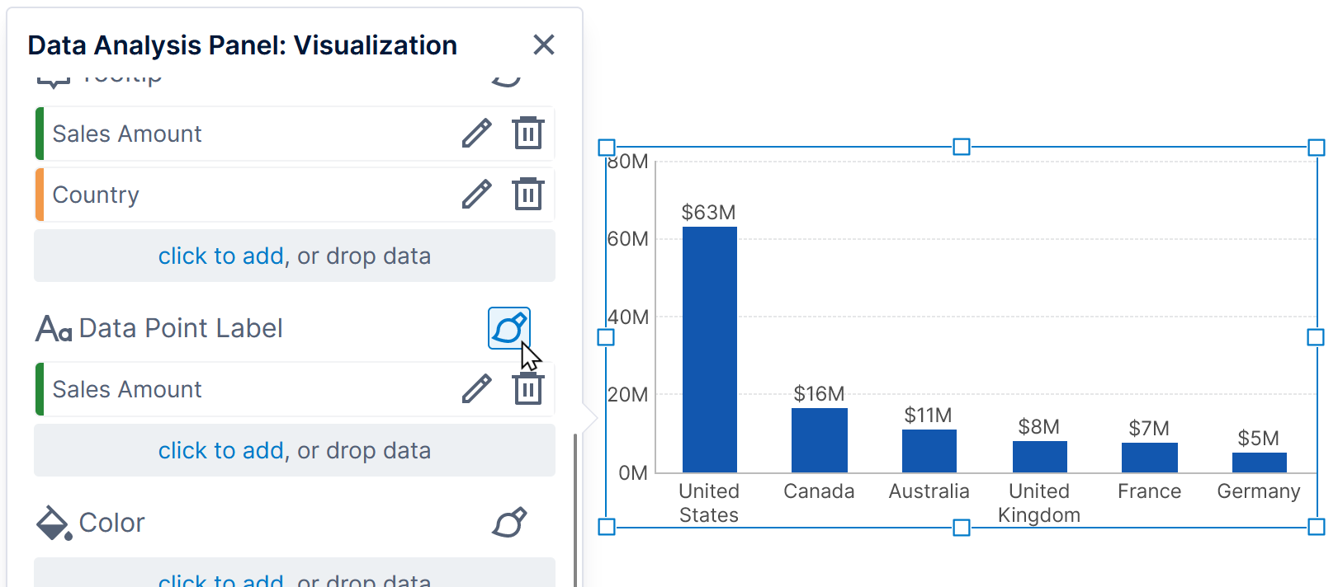This screenshot has width=1338, height=587.
Task: Click the Australia bar in chart
Action: click(929, 450)
